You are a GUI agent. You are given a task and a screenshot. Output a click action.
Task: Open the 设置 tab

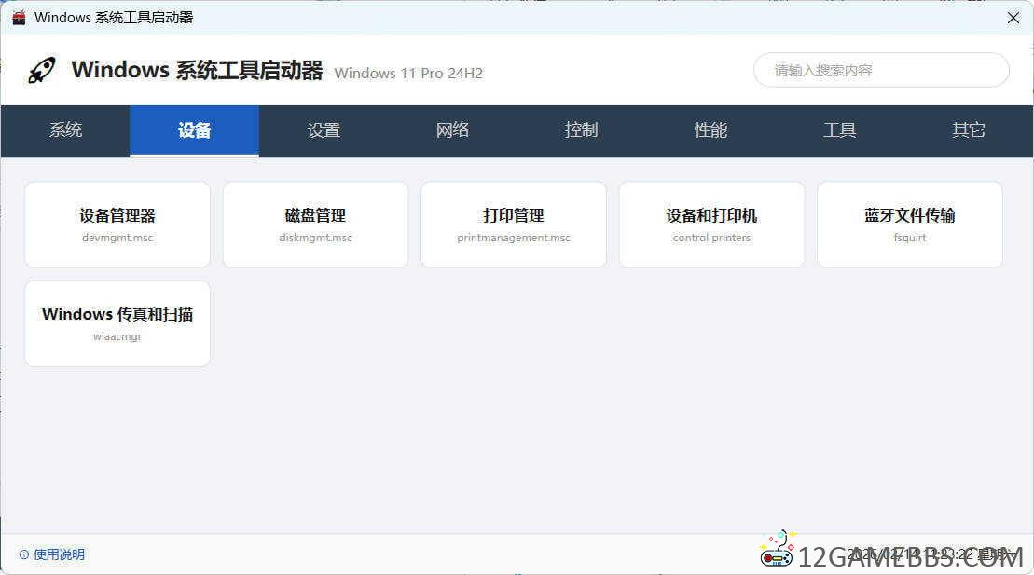[x=324, y=130]
